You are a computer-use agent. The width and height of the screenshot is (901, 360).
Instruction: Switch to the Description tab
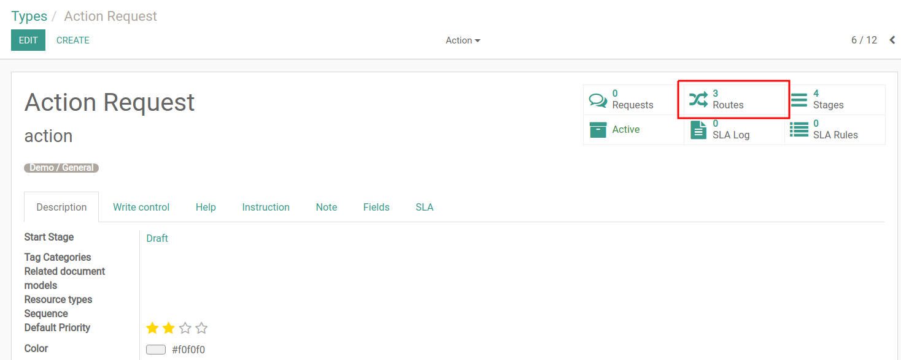61,207
